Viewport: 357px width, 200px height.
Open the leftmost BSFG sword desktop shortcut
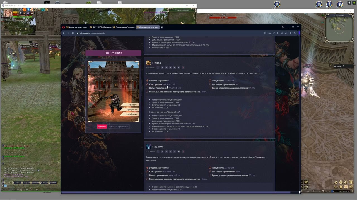pos(277,4)
